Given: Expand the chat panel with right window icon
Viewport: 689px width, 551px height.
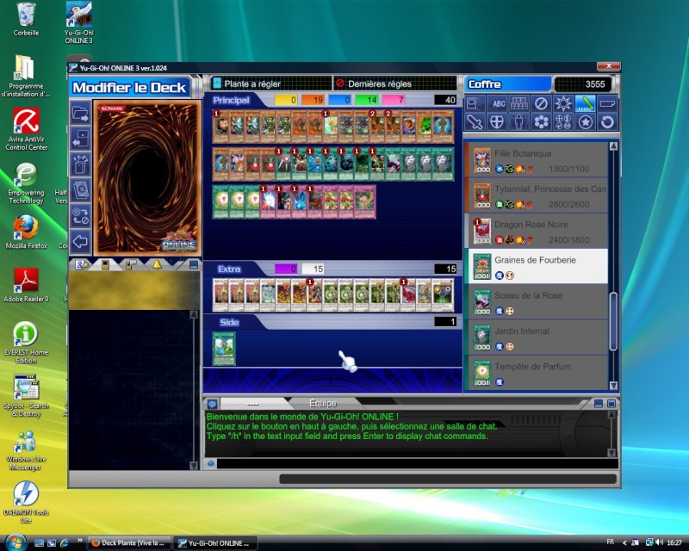Looking at the screenshot, I should [x=611, y=404].
